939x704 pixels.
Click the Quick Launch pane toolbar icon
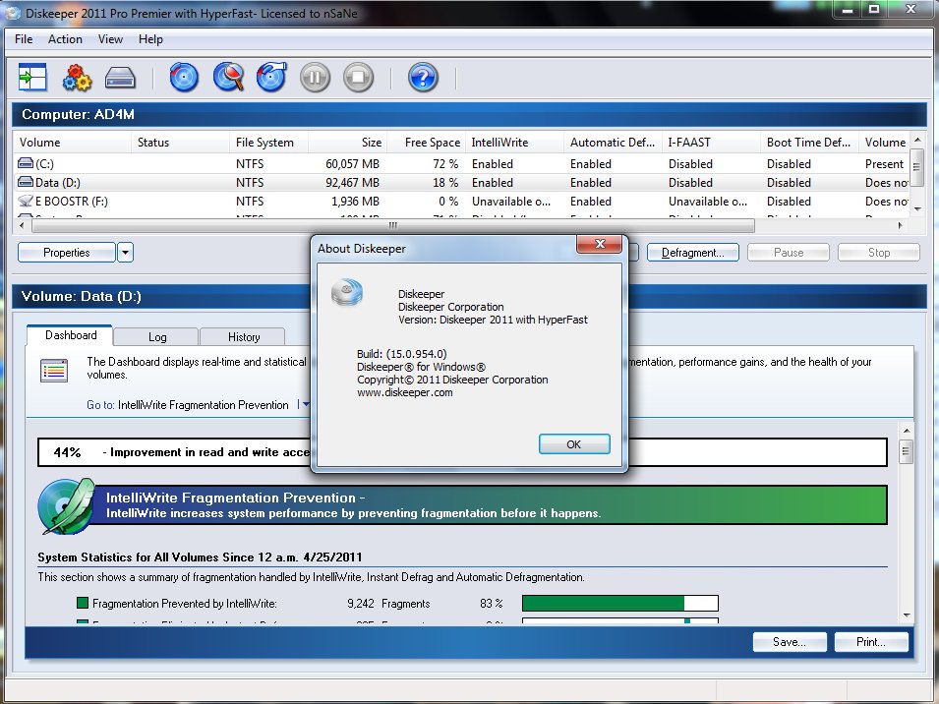pos(32,78)
